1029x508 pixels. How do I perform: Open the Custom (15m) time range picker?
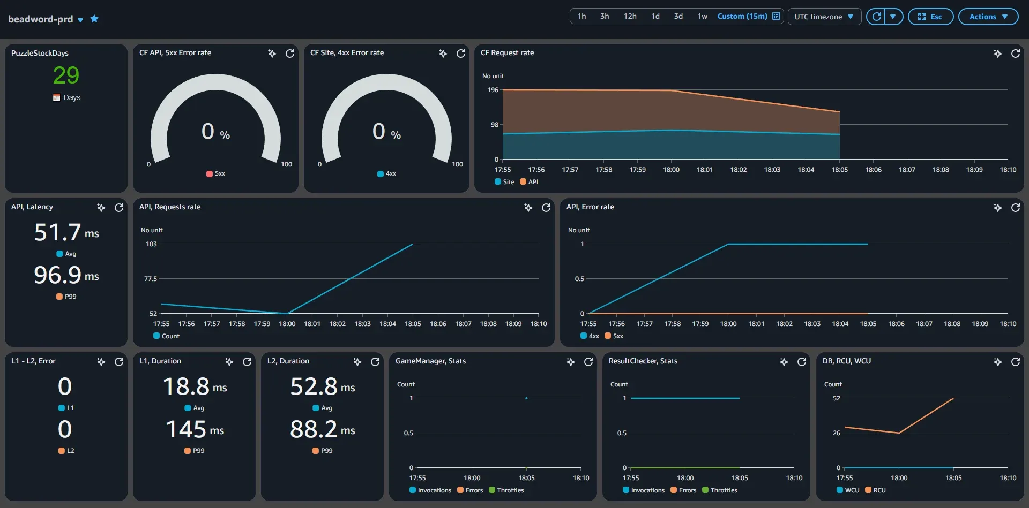[749, 17]
